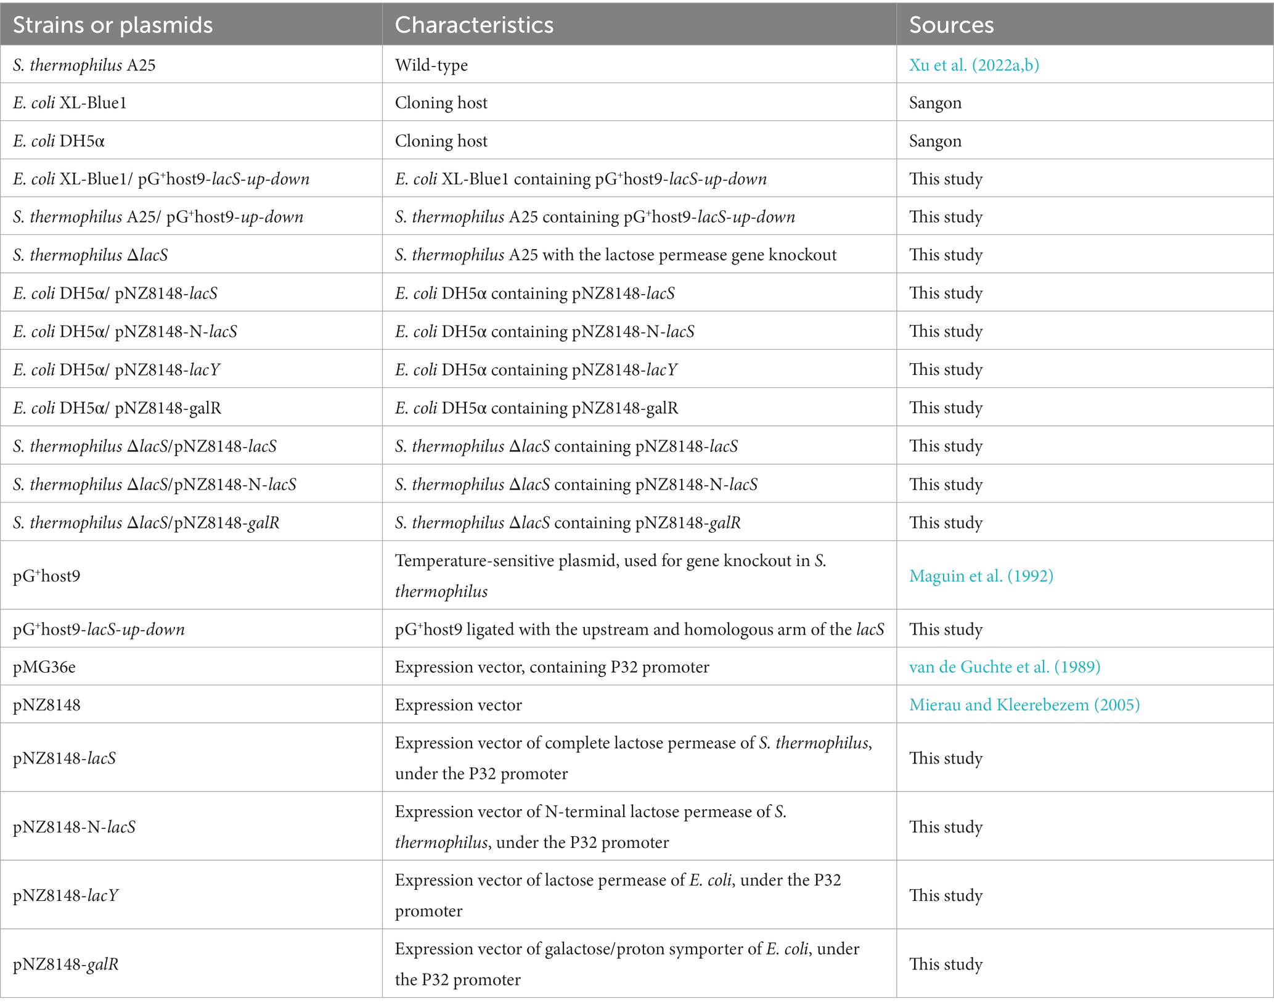Viewport: 1274px width, 1007px height.
Task: Click the 'E. coli XL-Blue1' strain name
Action: coord(70,102)
